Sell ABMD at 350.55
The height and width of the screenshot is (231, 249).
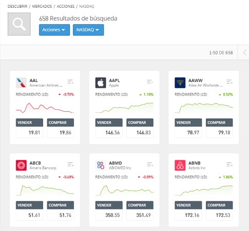(x=109, y=210)
